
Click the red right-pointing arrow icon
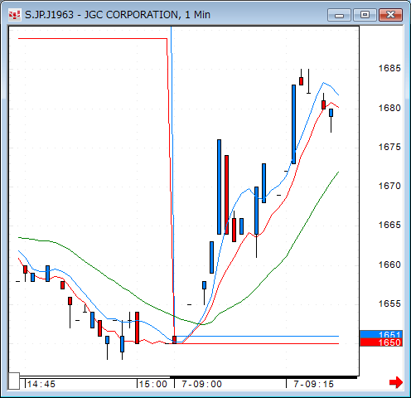point(396,382)
